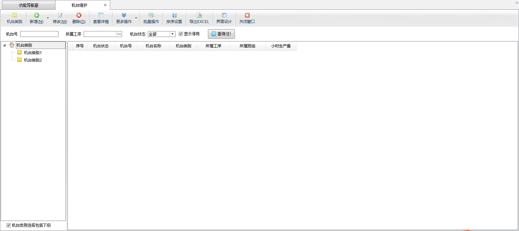Toggle the 显示停用 checkbox
Viewport: 519px width, 231px height.
coord(181,34)
